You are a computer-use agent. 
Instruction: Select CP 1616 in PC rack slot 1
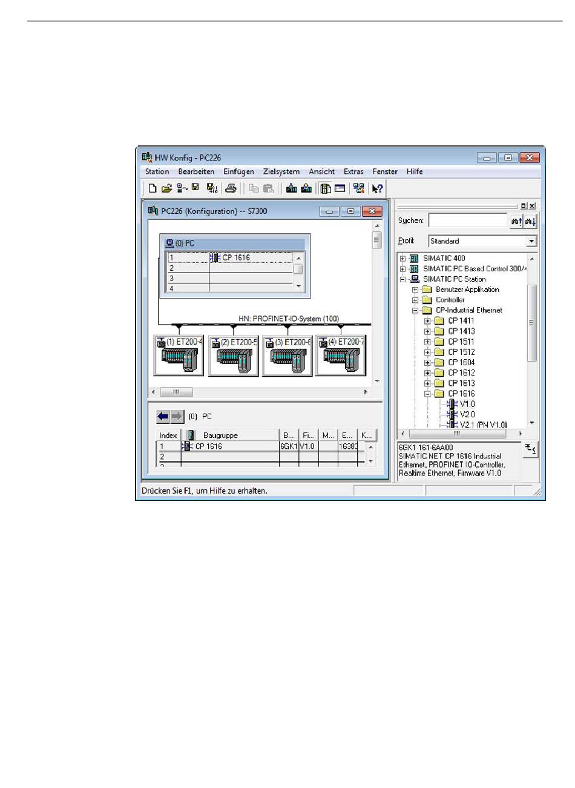tap(230, 257)
